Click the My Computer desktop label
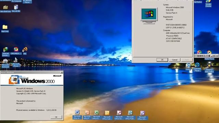Viewport: 219px width, 123px height. 16,1
